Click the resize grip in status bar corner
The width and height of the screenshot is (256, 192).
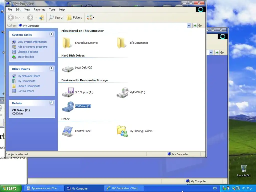203,155
